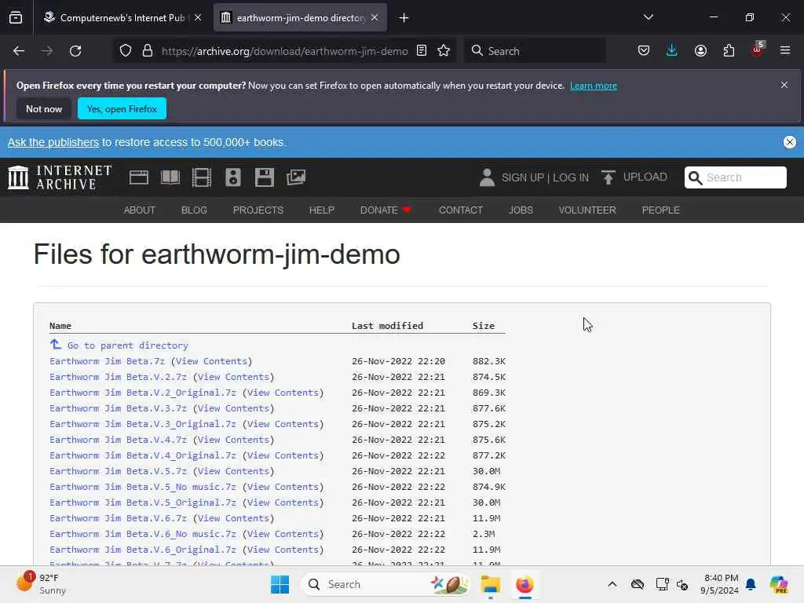The width and height of the screenshot is (804, 603).
Task: Open BLOG menu item
Action: click(x=195, y=210)
